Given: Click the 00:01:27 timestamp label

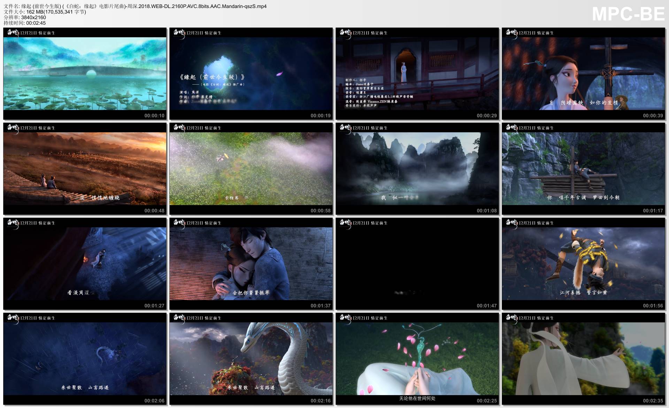Looking at the screenshot, I should (154, 306).
